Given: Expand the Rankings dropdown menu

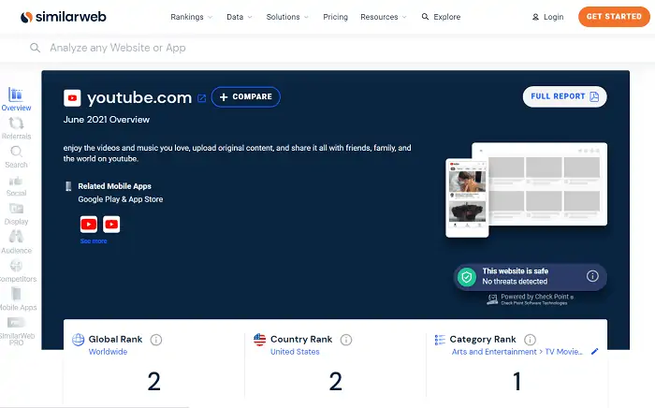Looking at the screenshot, I should (x=192, y=17).
